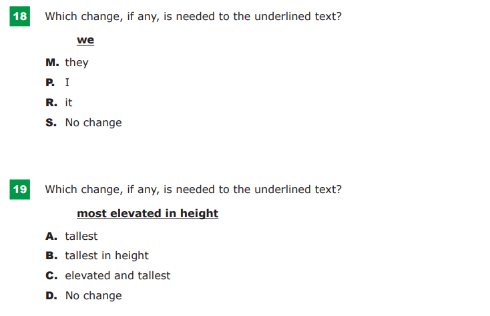Click the underlined word "we"
490x316 pixels.
tap(85, 40)
